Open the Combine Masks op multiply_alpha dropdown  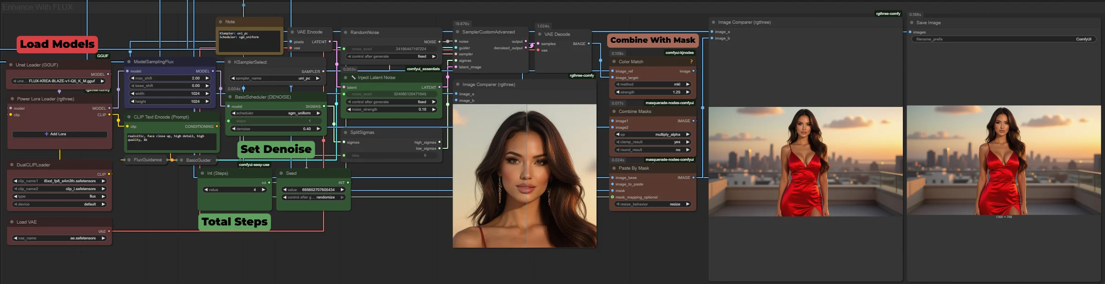pyautogui.click(x=652, y=135)
